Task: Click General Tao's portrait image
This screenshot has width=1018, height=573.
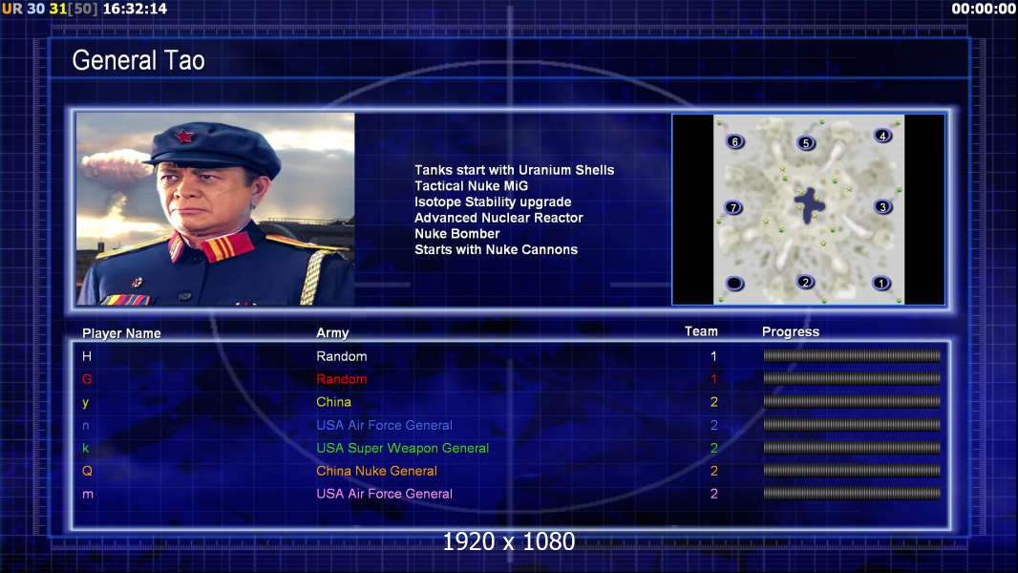Action: (x=216, y=209)
